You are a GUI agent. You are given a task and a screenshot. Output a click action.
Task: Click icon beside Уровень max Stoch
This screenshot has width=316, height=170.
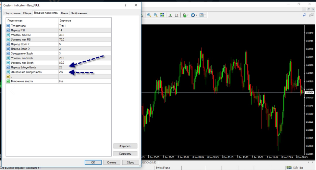[8, 63]
